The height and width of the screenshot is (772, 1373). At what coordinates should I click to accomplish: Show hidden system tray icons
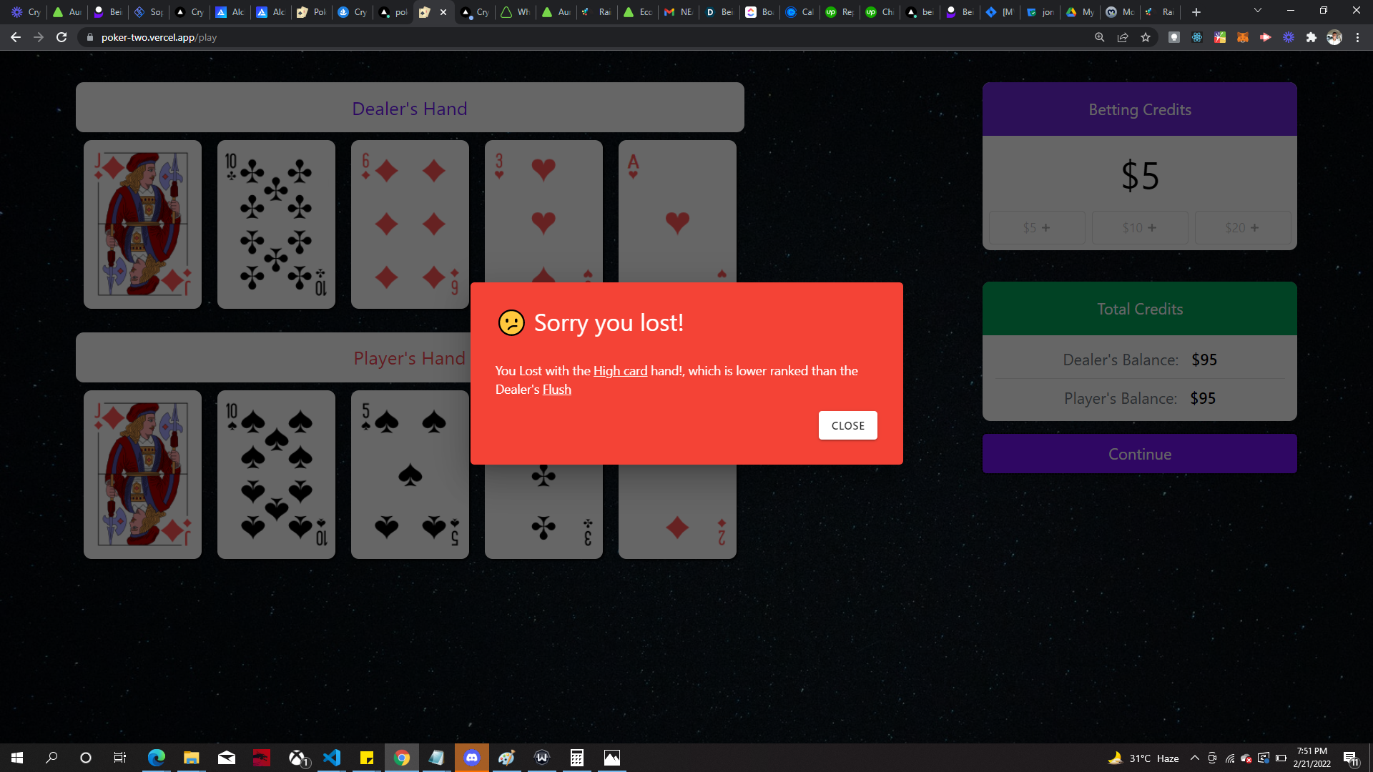click(1194, 758)
